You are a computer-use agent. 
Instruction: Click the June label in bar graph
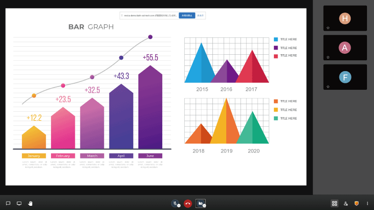[150, 156]
